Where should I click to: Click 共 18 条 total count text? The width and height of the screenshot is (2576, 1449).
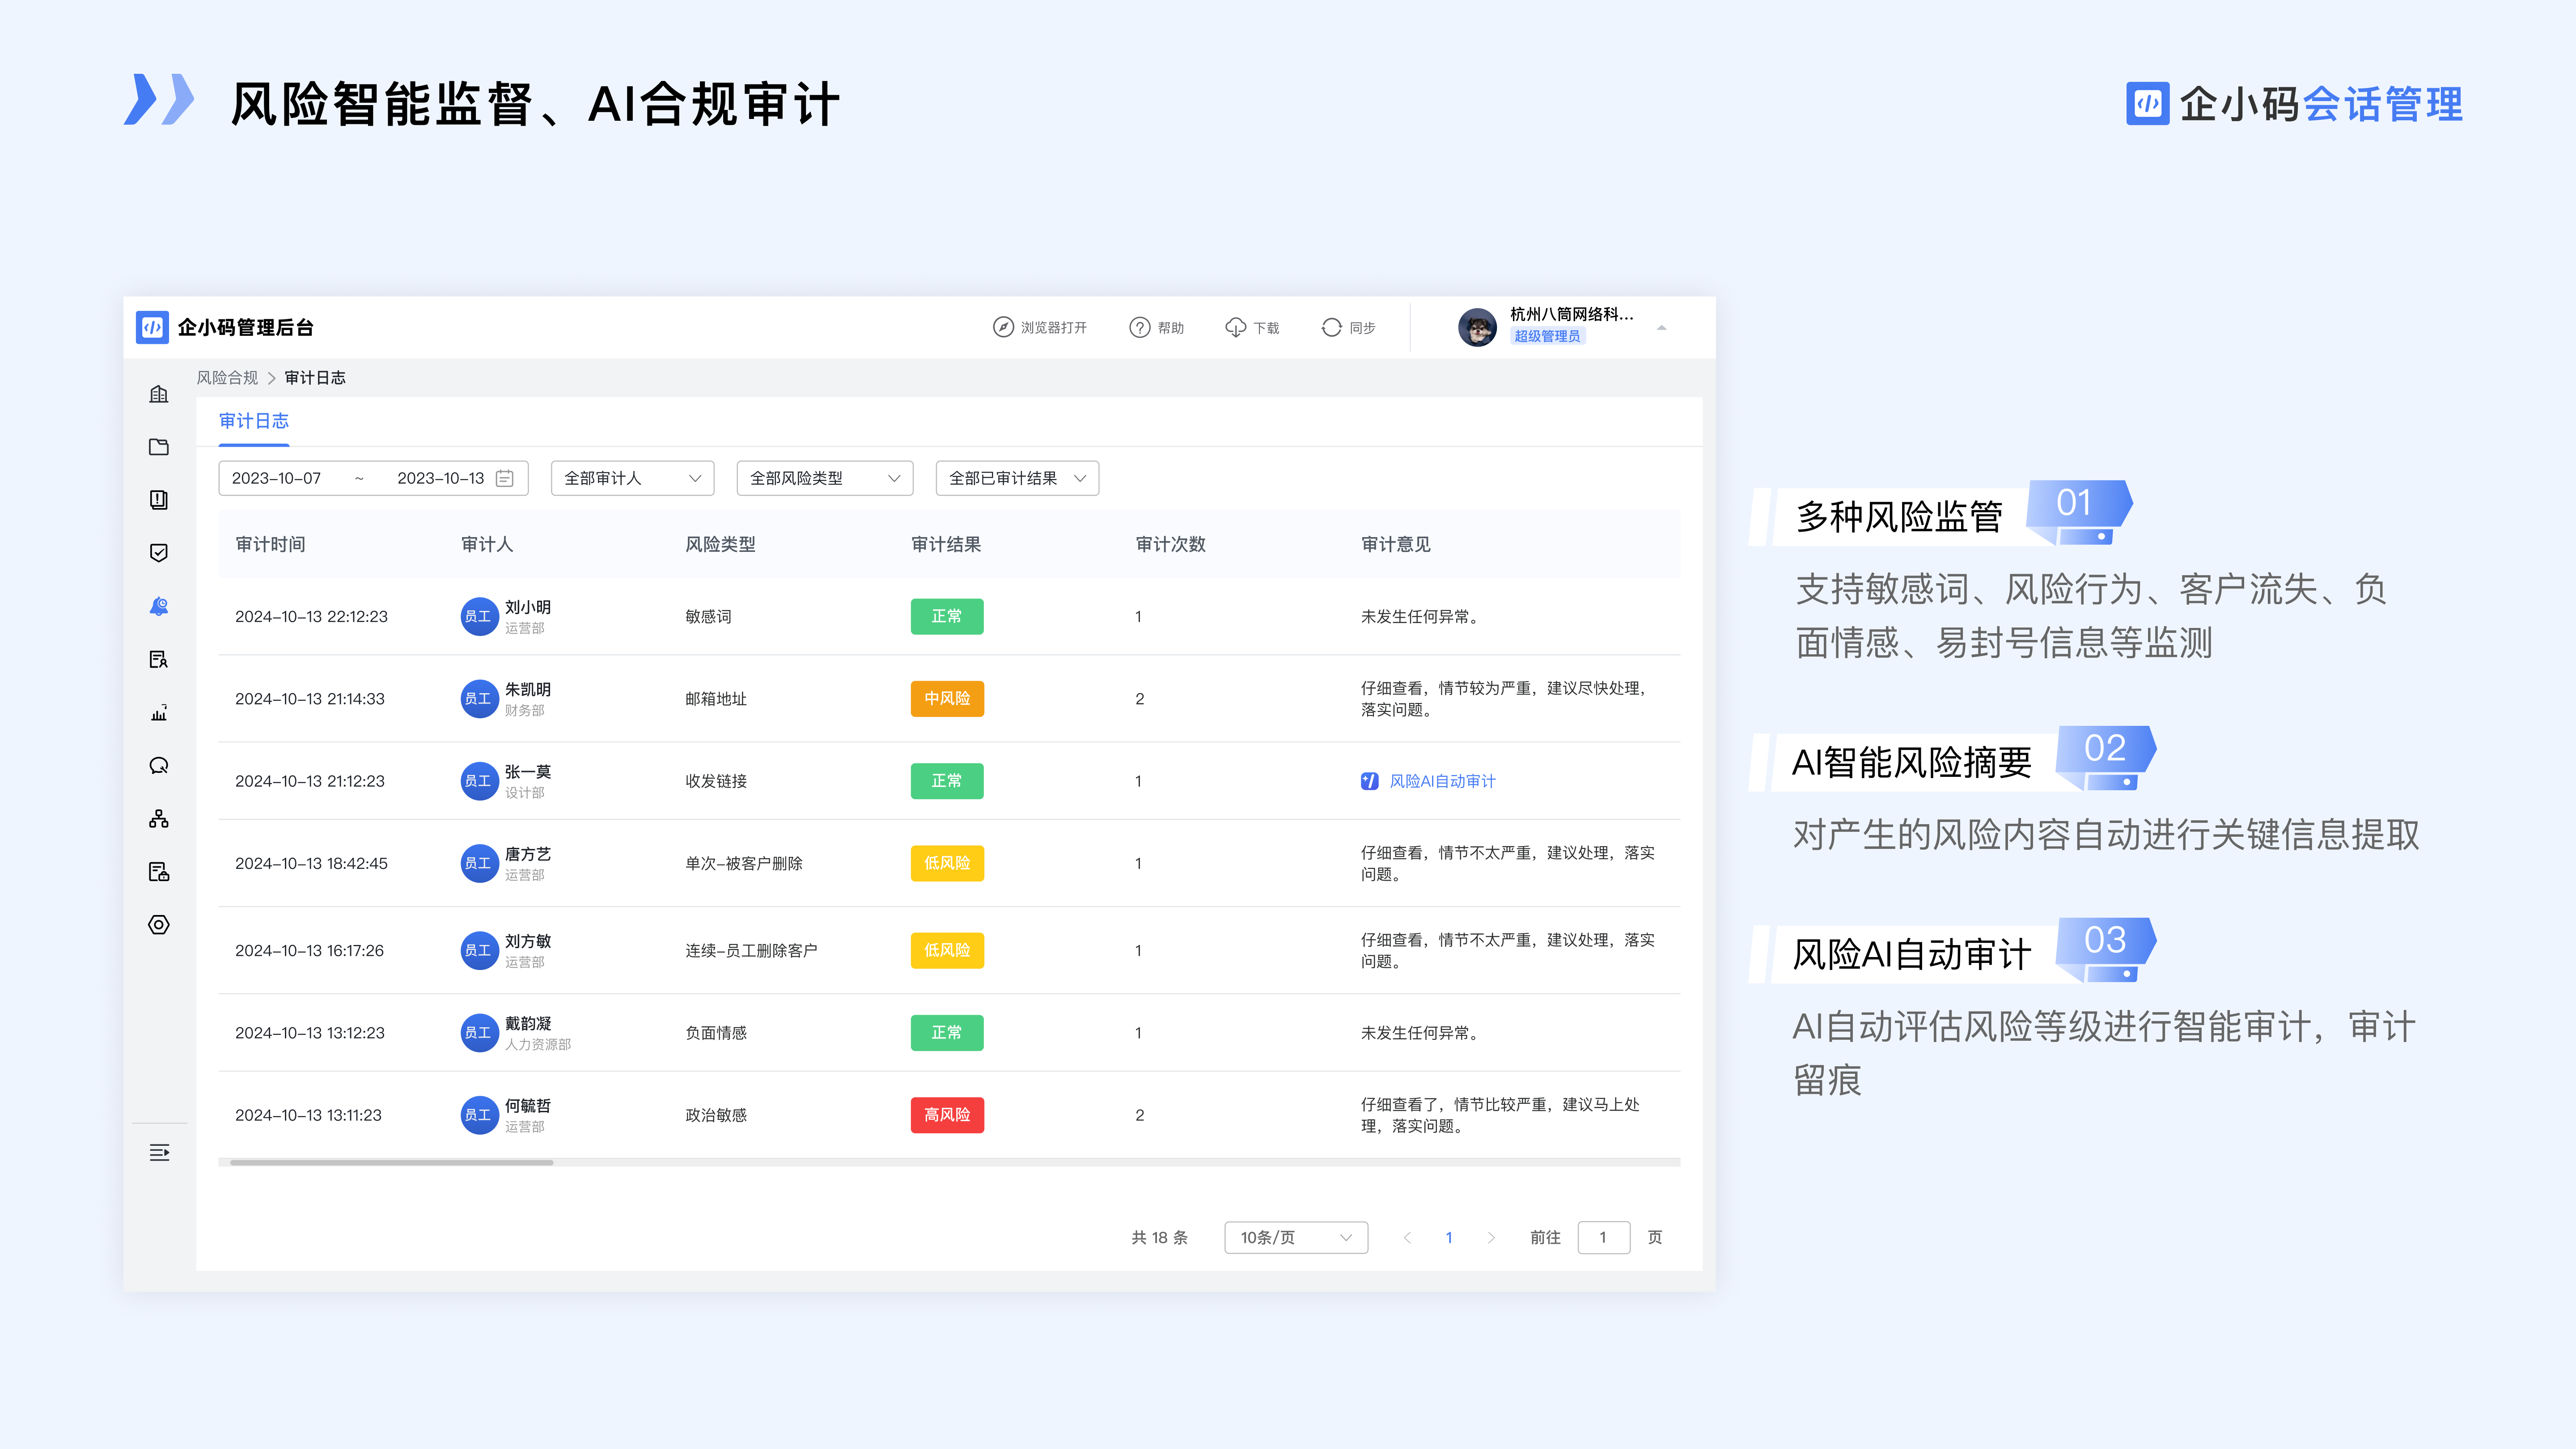tap(1160, 1238)
